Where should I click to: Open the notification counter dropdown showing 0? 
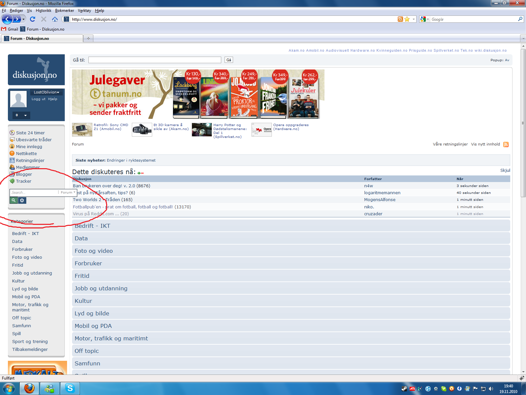pos(21,115)
